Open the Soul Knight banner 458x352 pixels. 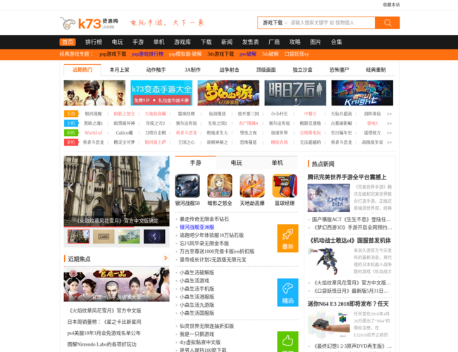tap(362, 93)
